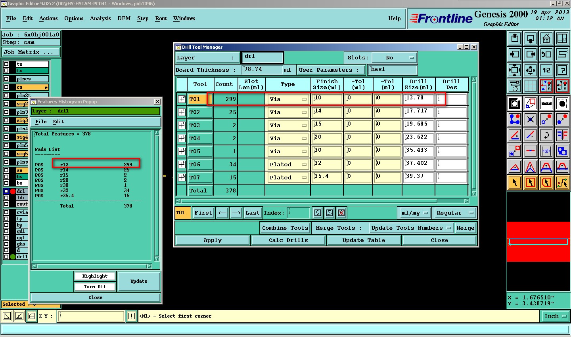The image size is (571, 337).
Task: Open the Update Tools Numbers dropdown
Action: pos(411,228)
